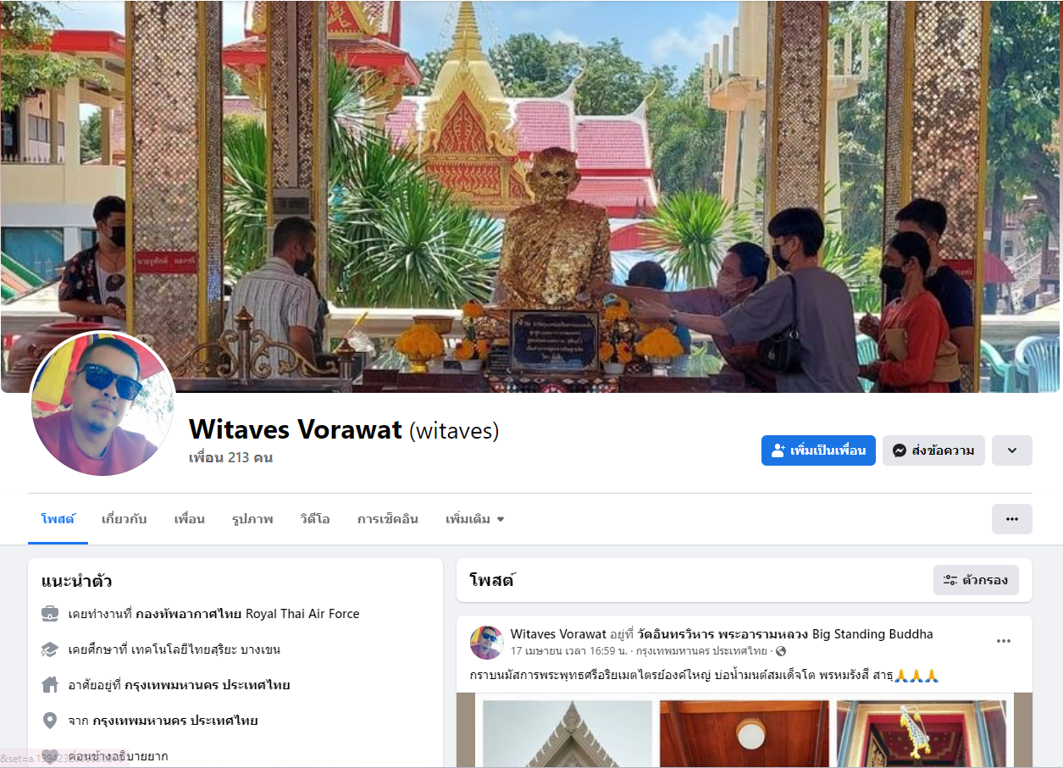Viewport: 1063px width, 768px height.
Task: Click the briefcase work icon in intro
Action: [x=50, y=614]
